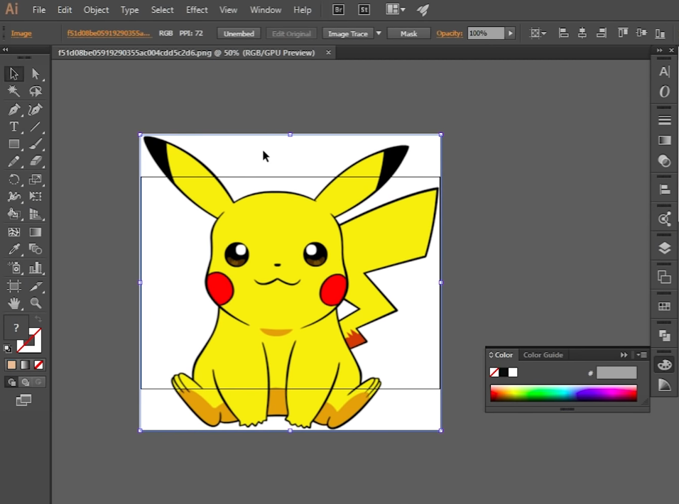The image size is (679, 504).
Task: Expand the right panel dock
Action: pyautogui.click(x=660, y=50)
